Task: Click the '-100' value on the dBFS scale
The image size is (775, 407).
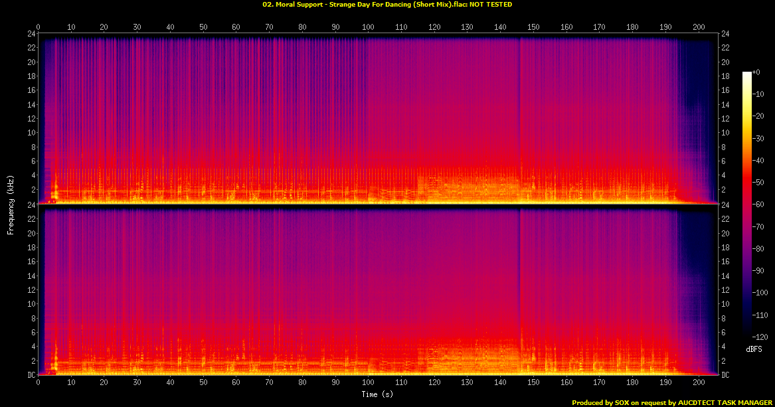Action: pyautogui.click(x=760, y=292)
